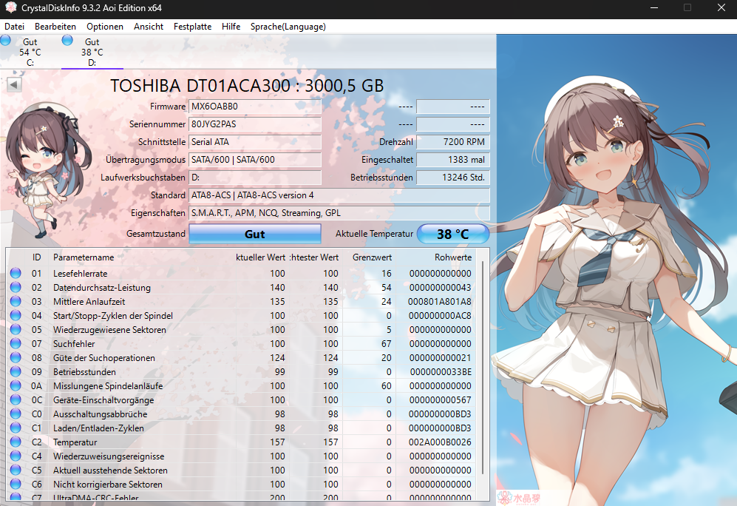Open the Sprache(Language) menu
737x506 pixels.
click(x=288, y=27)
